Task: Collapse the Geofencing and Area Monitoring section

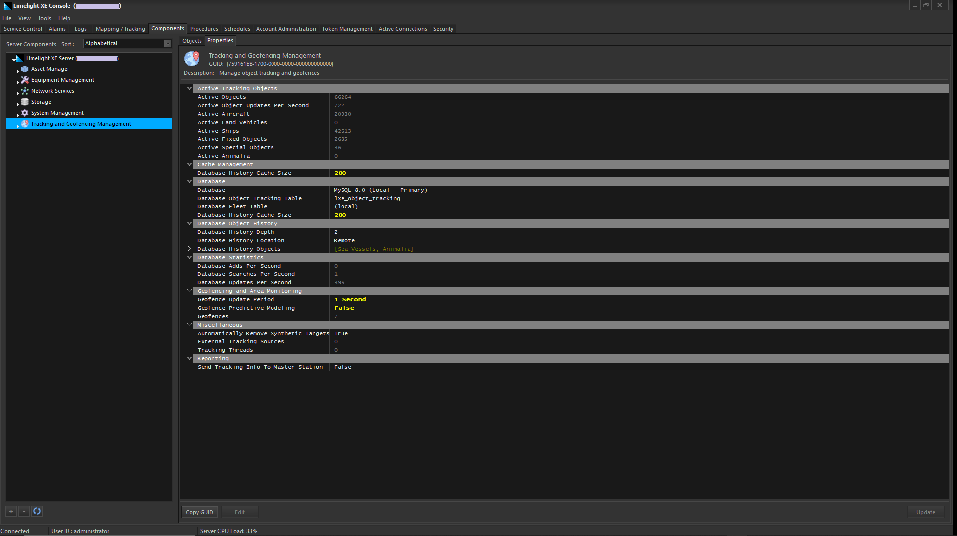Action: tap(189, 291)
